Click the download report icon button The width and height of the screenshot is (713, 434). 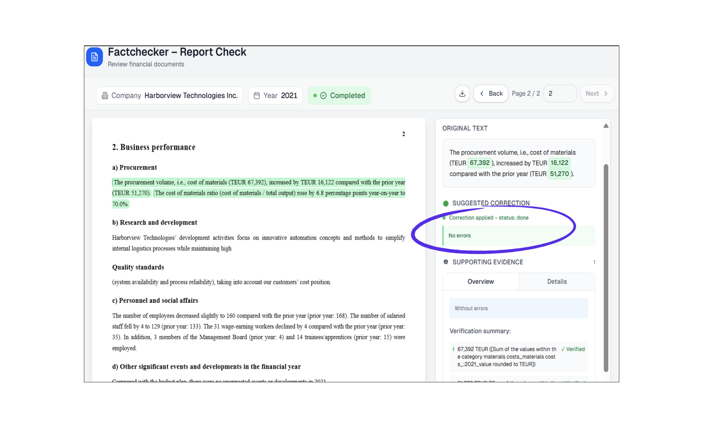tap(462, 94)
